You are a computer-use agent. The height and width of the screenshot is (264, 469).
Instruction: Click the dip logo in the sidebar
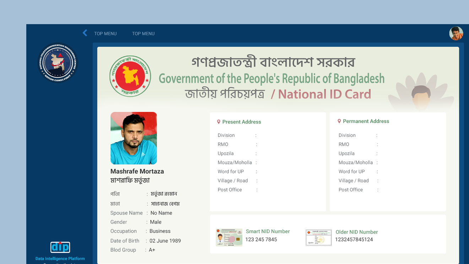[60, 247]
